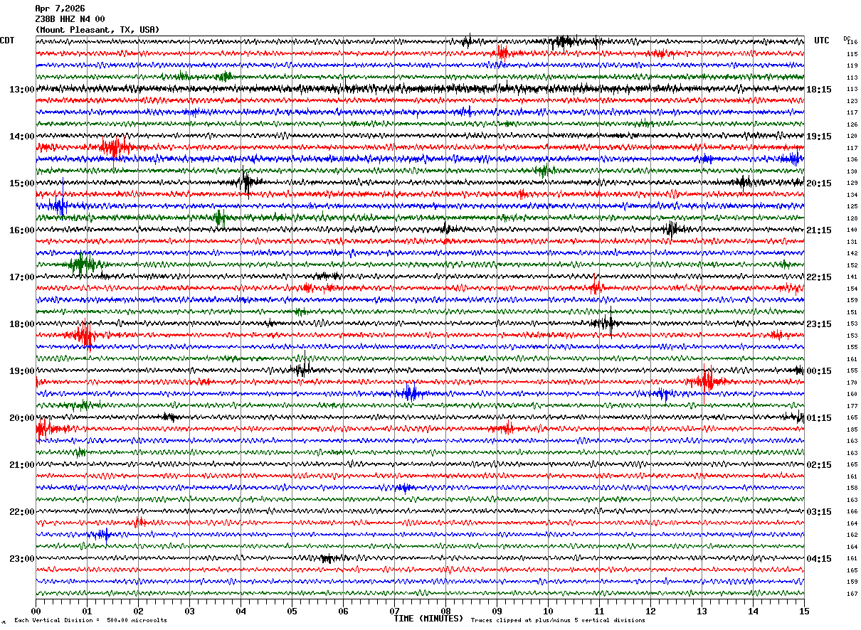Click the location text "(Mount Pleasant, TX, USA)"
The width and height of the screenshot is (861, 630).
(x=97, y=30)
